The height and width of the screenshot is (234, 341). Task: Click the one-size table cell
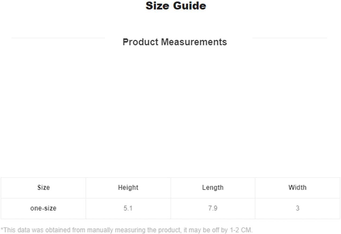43,208
